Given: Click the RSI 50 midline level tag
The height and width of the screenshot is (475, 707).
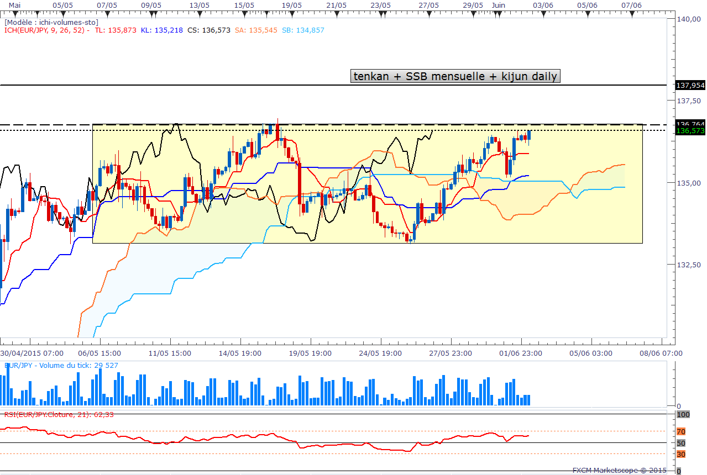Looking at the screenshot, I should [681, 443].
